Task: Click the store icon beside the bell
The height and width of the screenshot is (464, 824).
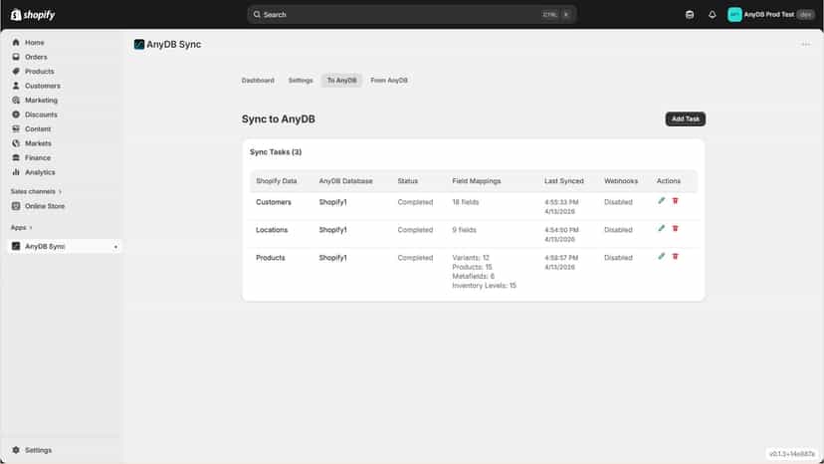Action: tap(690, 15)
